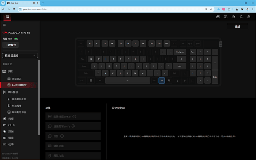The image size is (256, 160).
Task: Click the info icon beside MT option
Action: coord(73,126)
